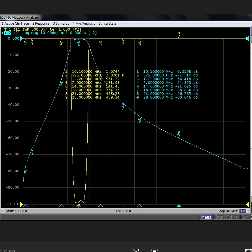Click yellow marker 3 at top of graph
Image resolution: width=252 pixels, height=252 pixels.
(32, 42)
